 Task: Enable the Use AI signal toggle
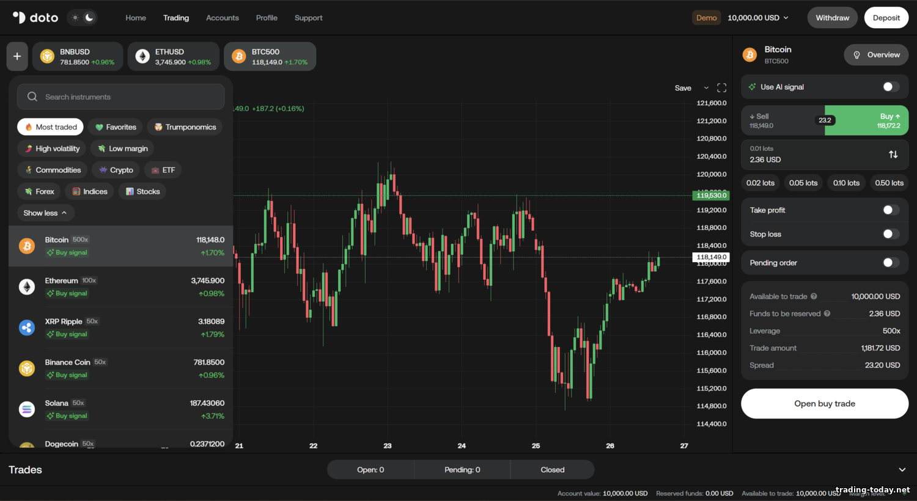coord(891,87)
